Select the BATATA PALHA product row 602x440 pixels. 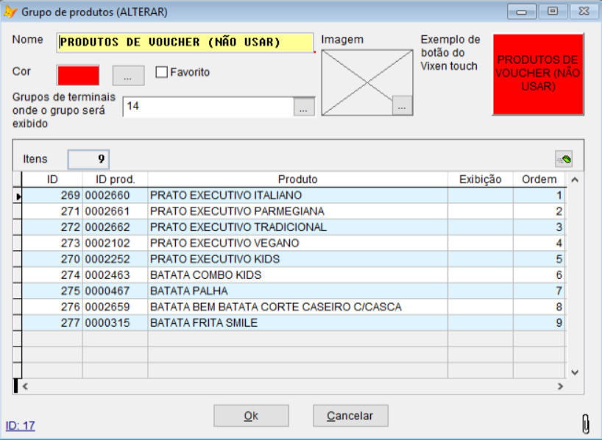(x=297, y=291)
